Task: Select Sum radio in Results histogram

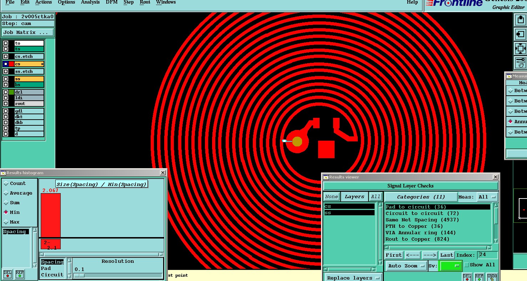Action: coord(6,203)
